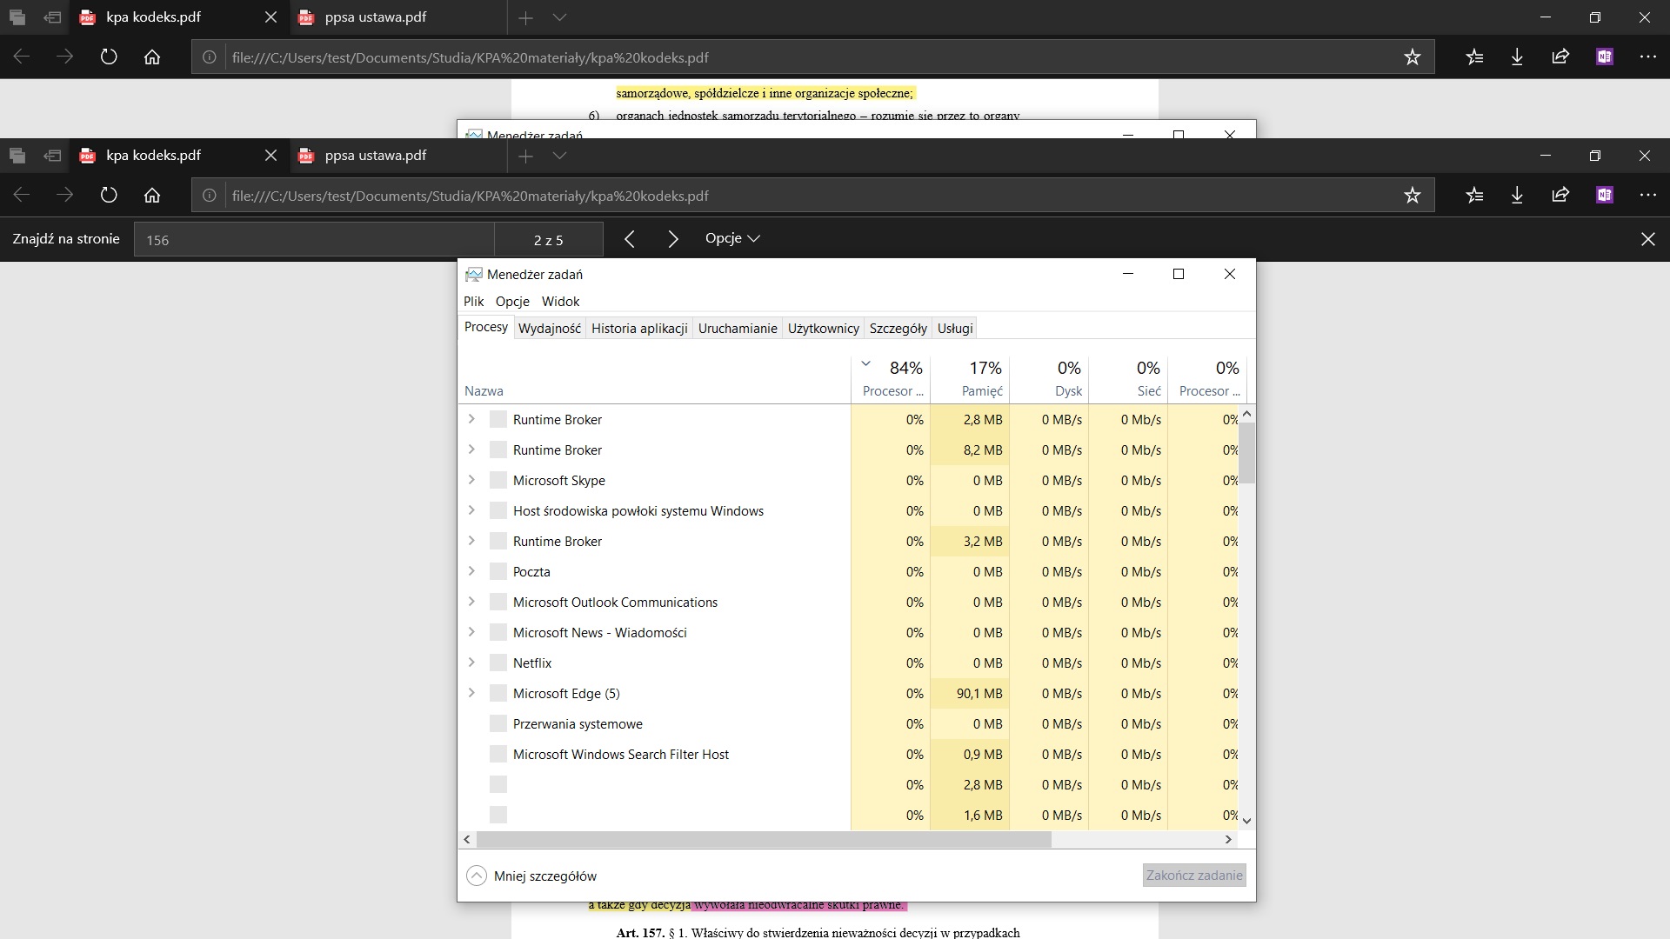
Task: Go to previous search result arrow
Action: point(630,239)
